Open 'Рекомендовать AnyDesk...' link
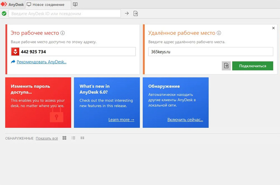The width and height of the screenshot is (280, 185). pos(41,62)
